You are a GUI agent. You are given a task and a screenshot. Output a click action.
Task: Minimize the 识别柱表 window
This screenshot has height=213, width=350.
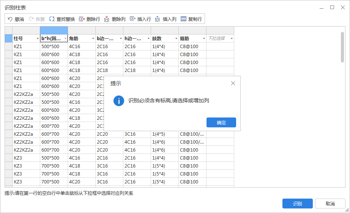point(322,8)
